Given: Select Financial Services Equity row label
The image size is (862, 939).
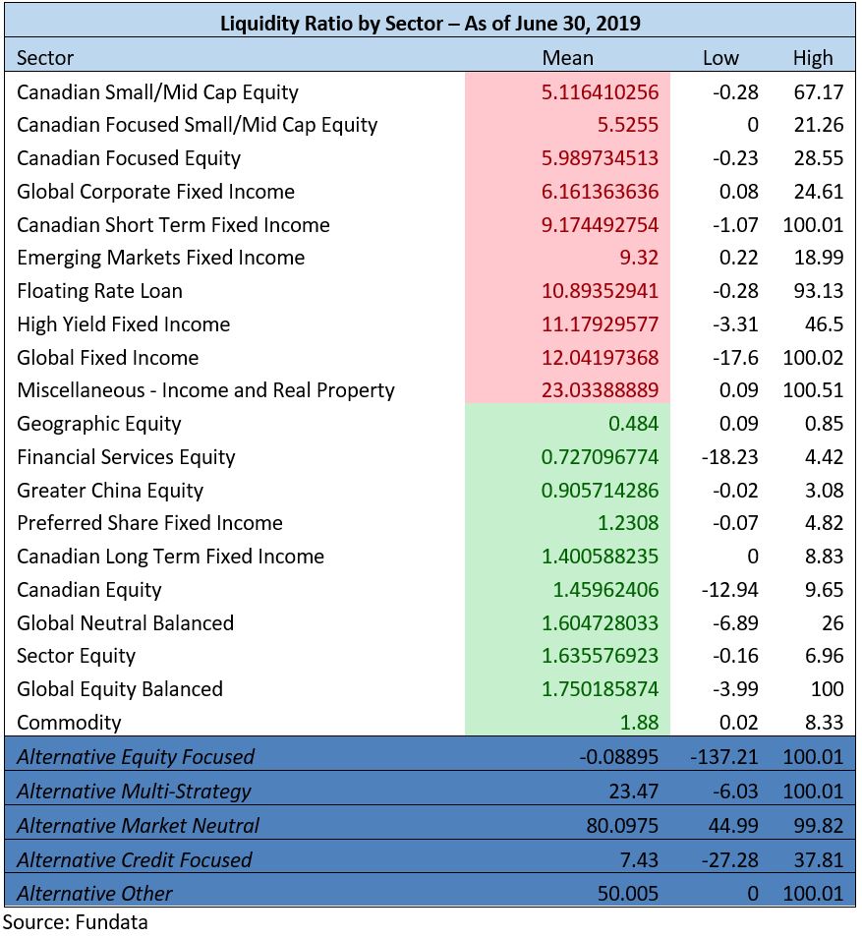Looking at the screenshot, I should pyautogui.click(x=126, y=457).
